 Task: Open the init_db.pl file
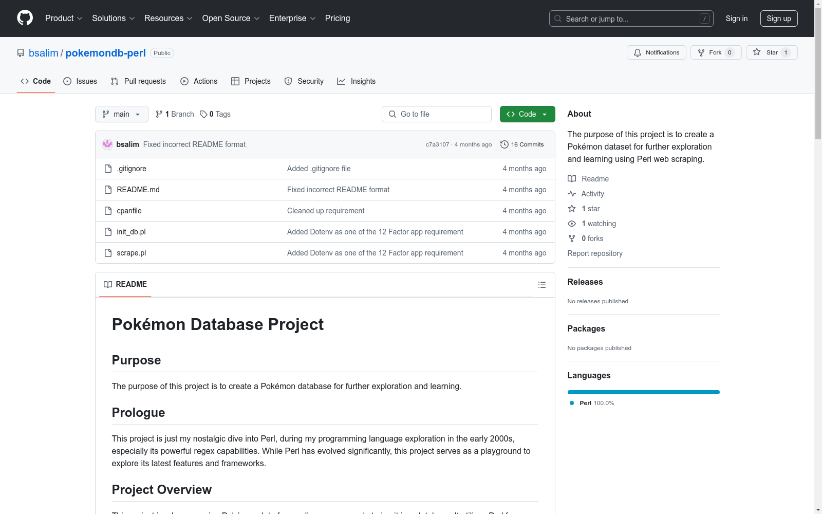131,232
